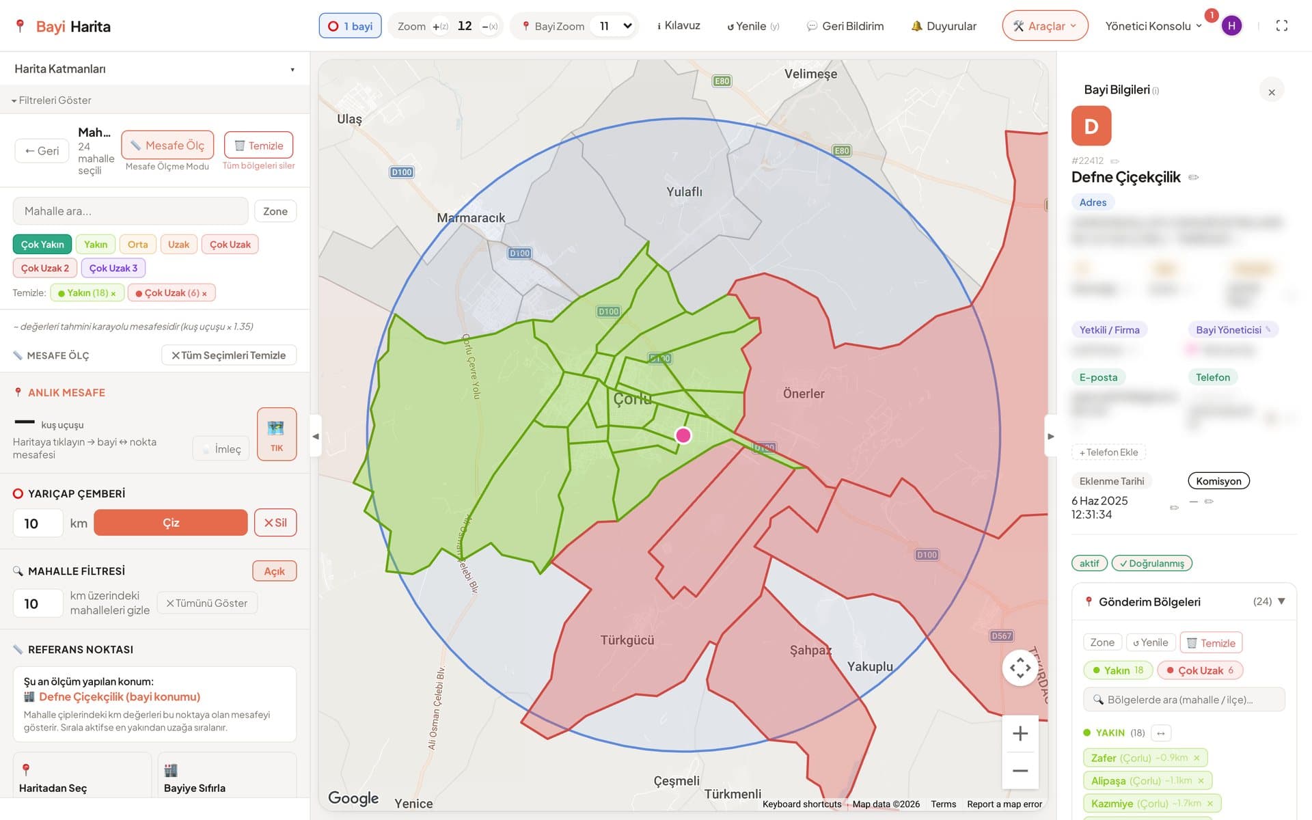Zoom in the map with plus button
Image resolution: width=1312 pixels, height=820 pixels.
pos(1020,734)
